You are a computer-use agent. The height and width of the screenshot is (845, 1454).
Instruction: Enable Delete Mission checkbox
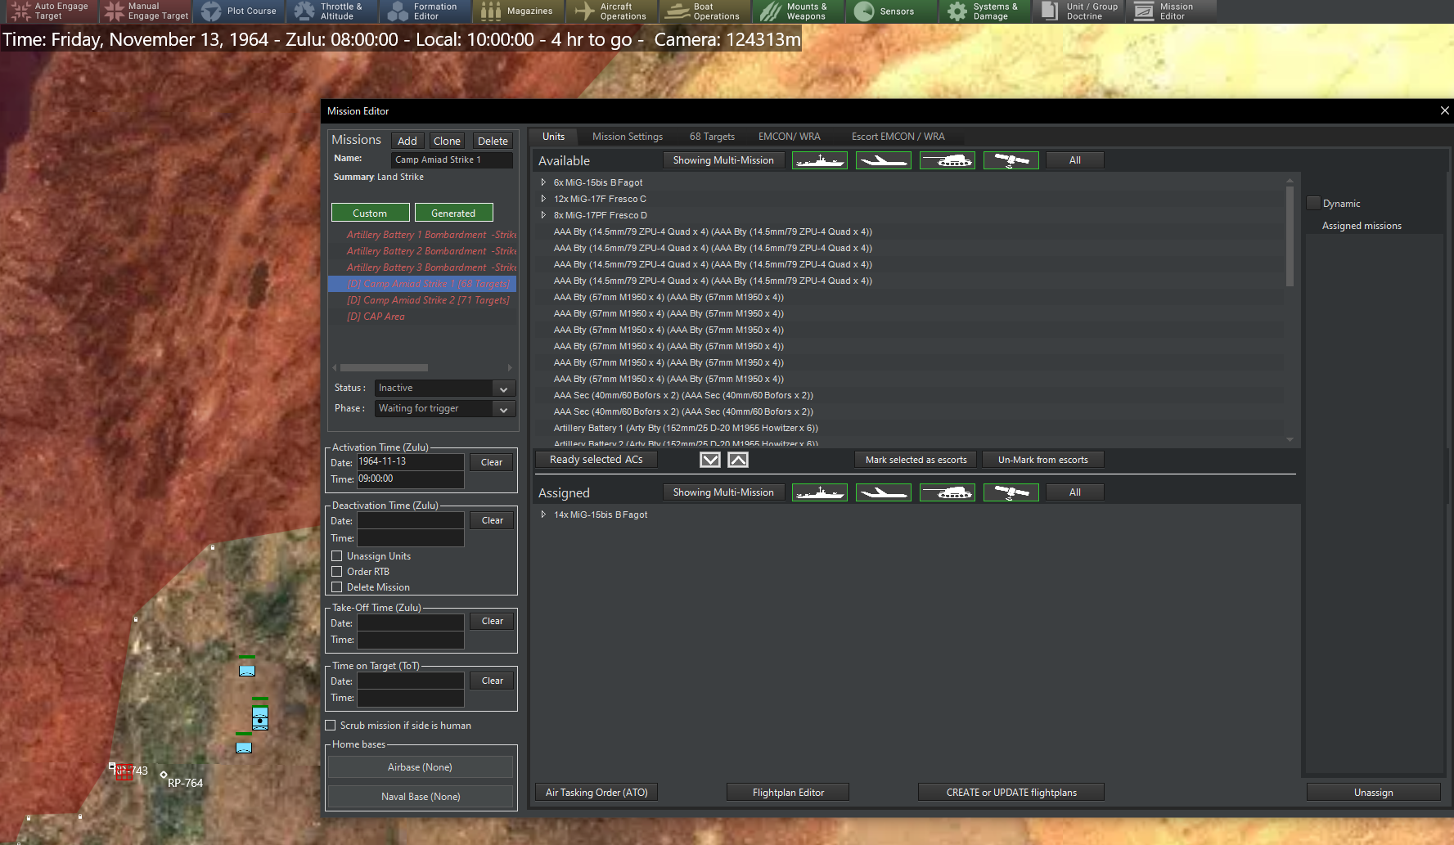[336, 587]
